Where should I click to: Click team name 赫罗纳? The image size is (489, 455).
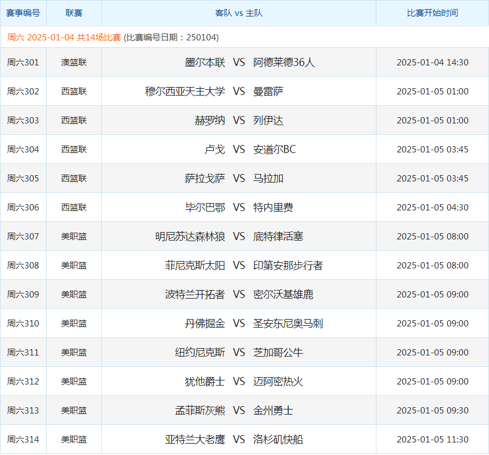tap(210, 121)
